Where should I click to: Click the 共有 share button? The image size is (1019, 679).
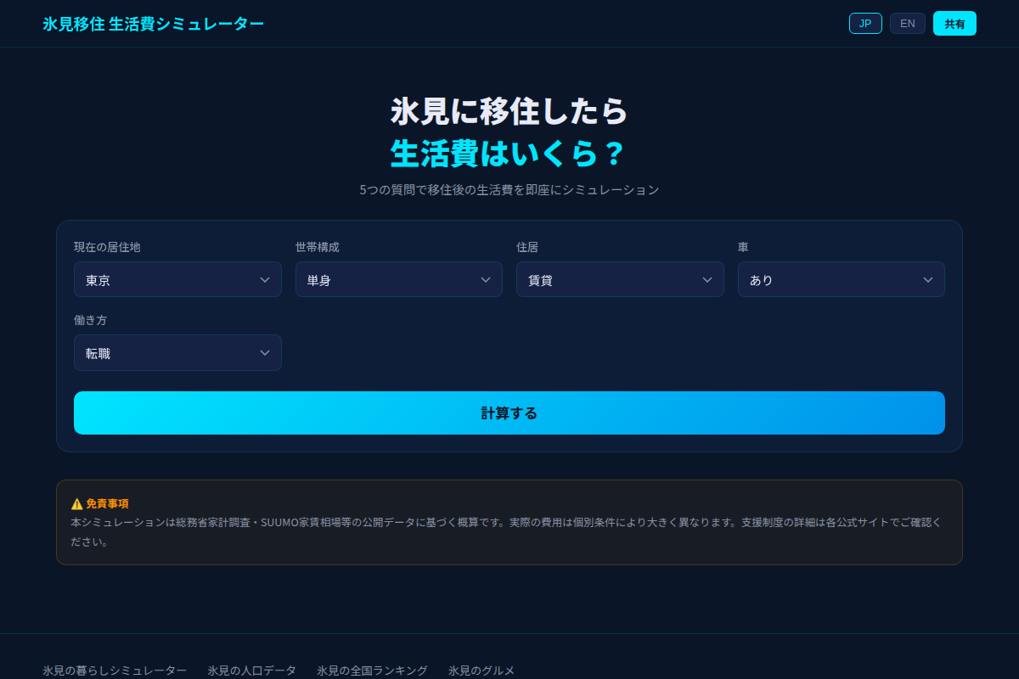pos(954,23)
